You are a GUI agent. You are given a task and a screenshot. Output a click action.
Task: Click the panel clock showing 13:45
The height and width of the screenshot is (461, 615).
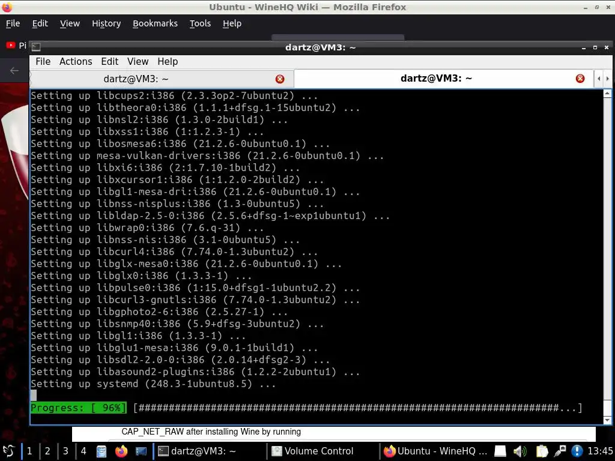pyautogui.click(x=600, y=451)
